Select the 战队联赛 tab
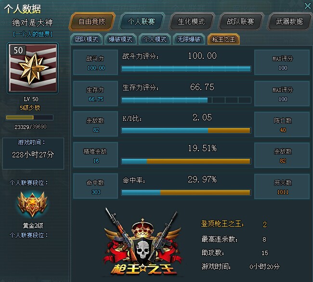The image size is (313, 282). (x=240, y=22)
